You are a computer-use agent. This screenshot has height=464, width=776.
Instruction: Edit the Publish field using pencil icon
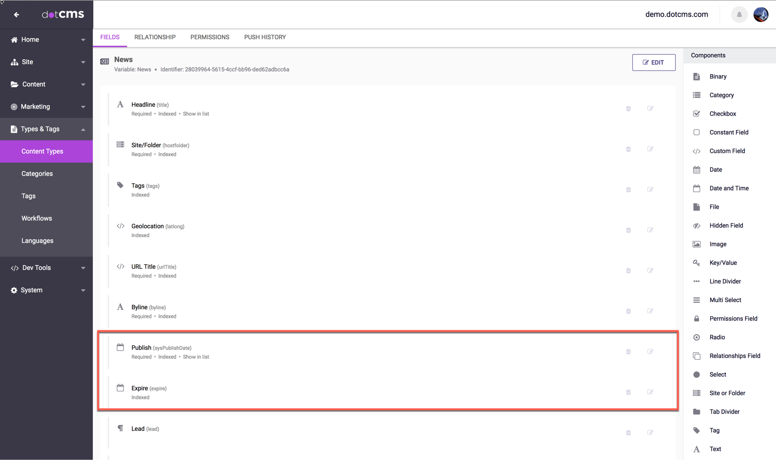click(x=650, y=352)
